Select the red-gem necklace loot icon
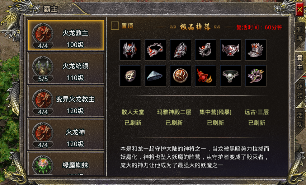Image resolution: width=306 pixels, height=185 pixels. 155,50
